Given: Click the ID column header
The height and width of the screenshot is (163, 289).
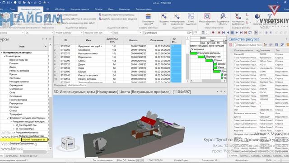Looking at the screenshot, I should point(65,40).
